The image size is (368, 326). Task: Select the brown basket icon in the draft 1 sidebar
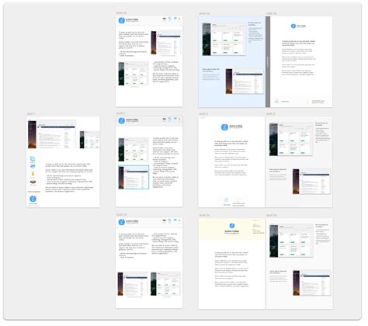[x=33, y=182]
